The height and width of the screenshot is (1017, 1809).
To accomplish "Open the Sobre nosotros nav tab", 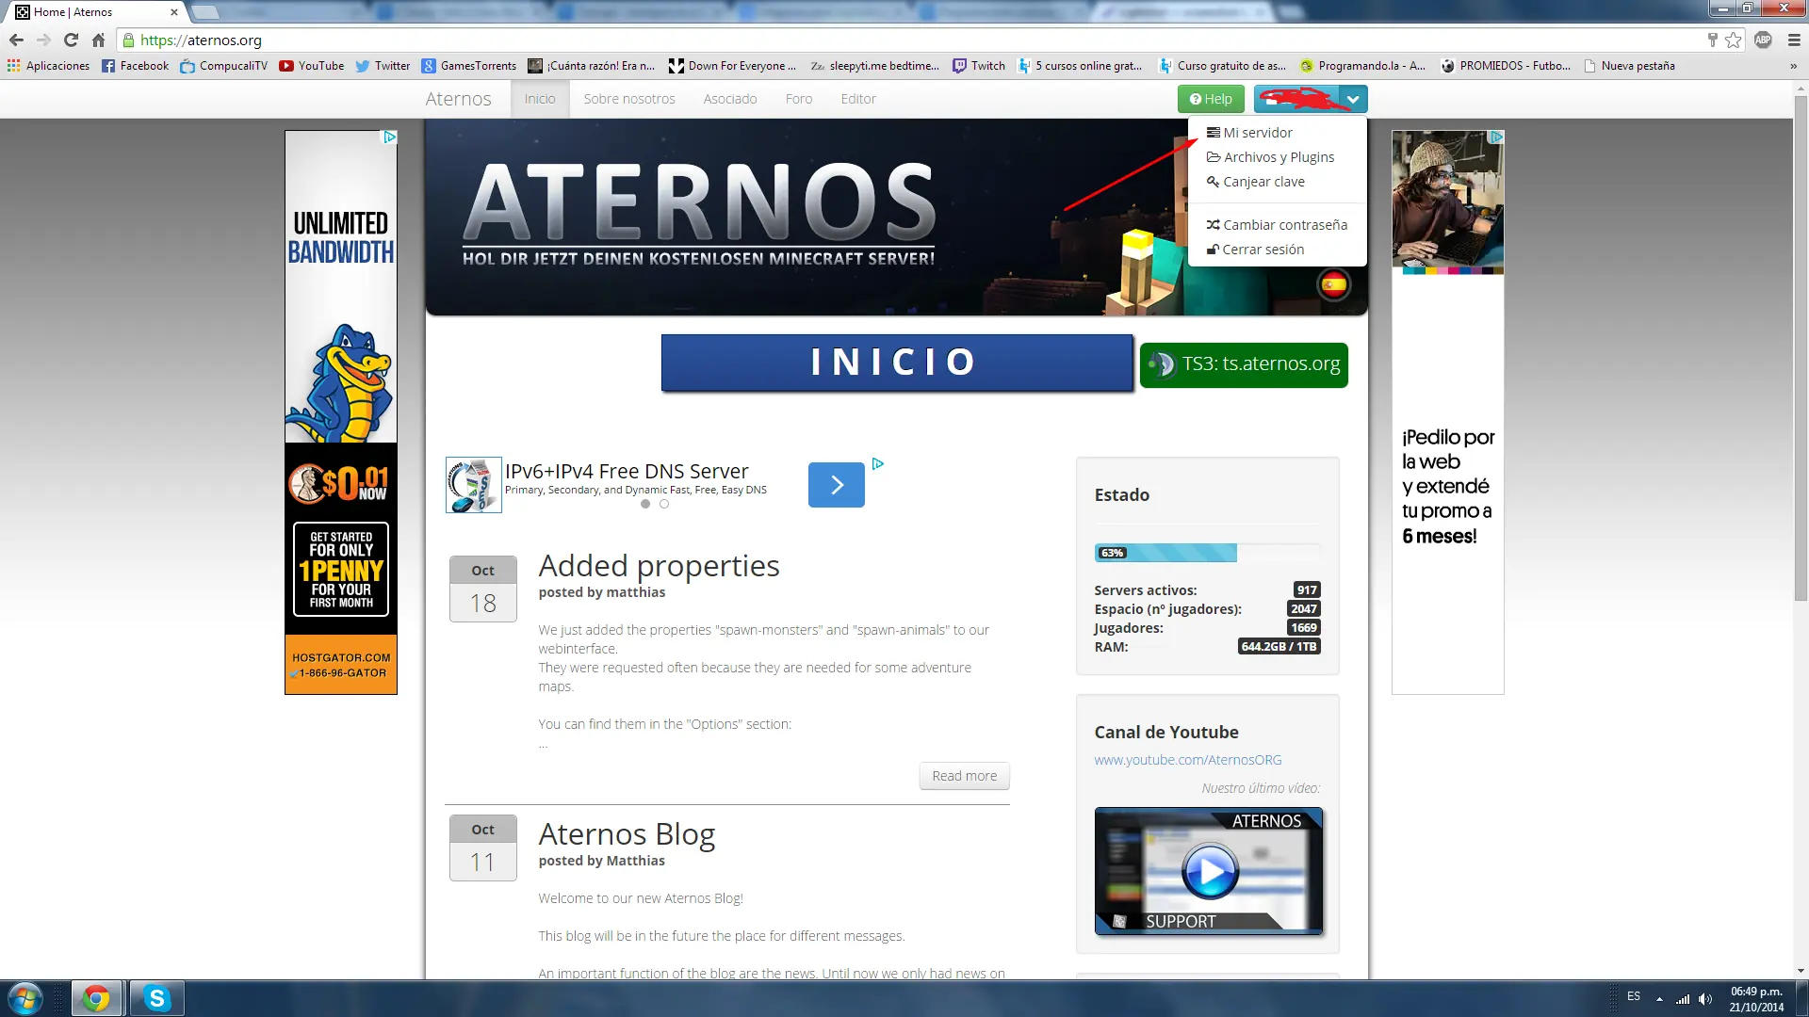I will pyautogui.click(x=629, y=99).
